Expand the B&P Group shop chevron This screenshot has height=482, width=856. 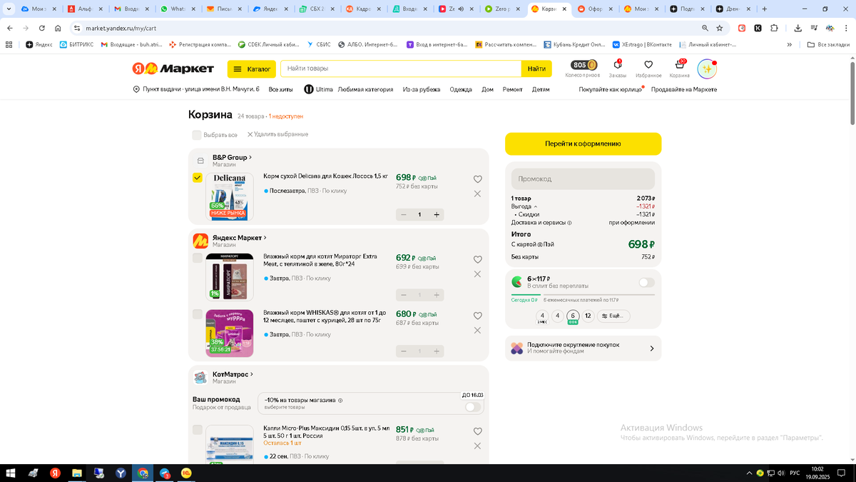coord(250,158)
